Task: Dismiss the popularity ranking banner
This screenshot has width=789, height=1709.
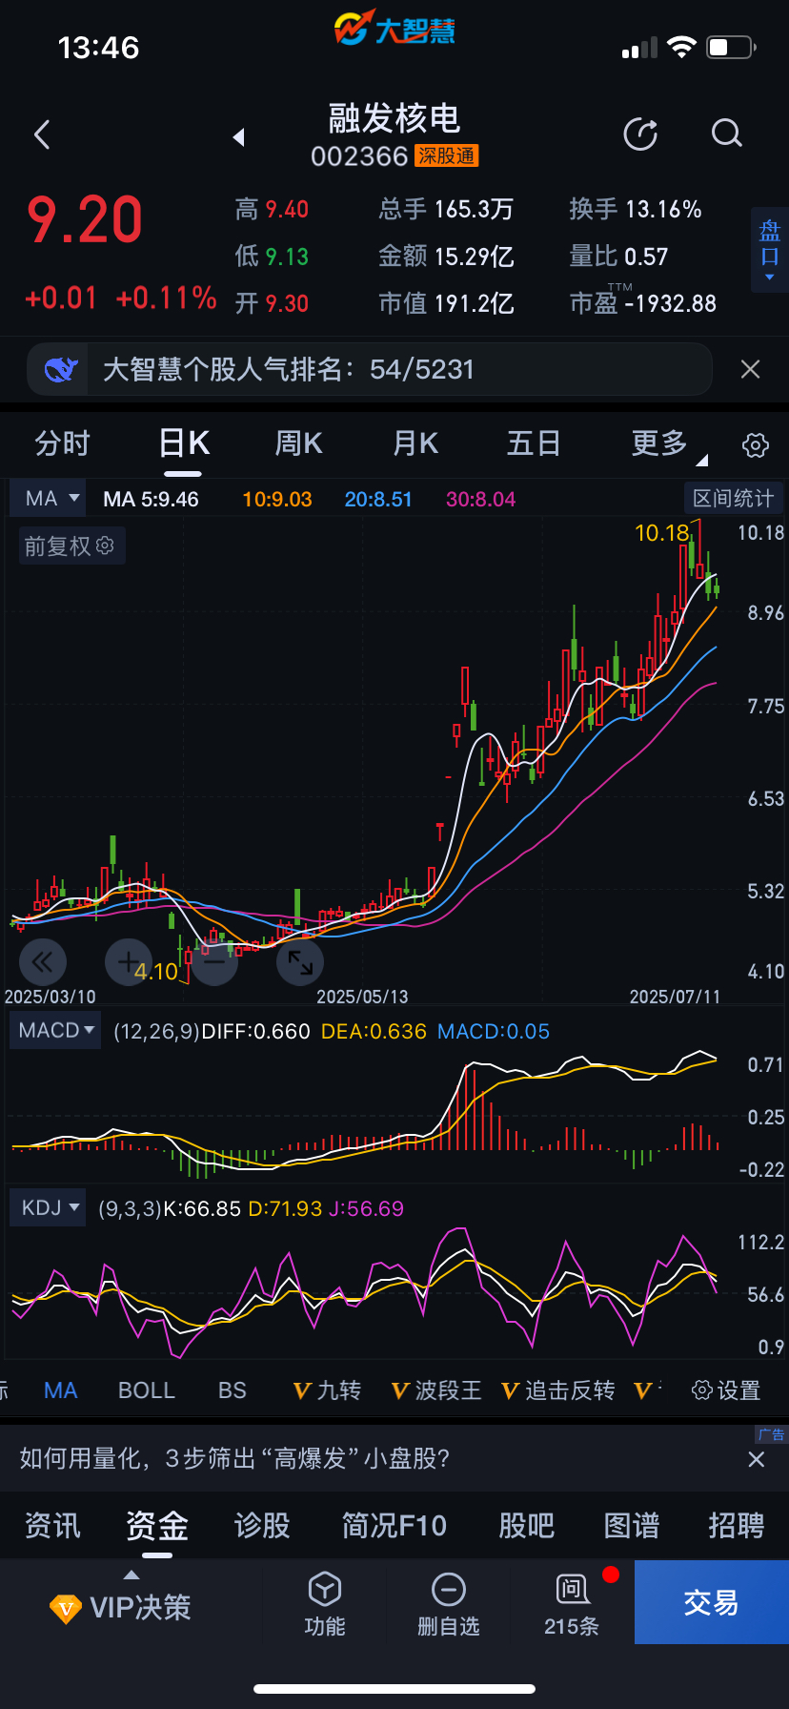Action: (x=751, y=369)
